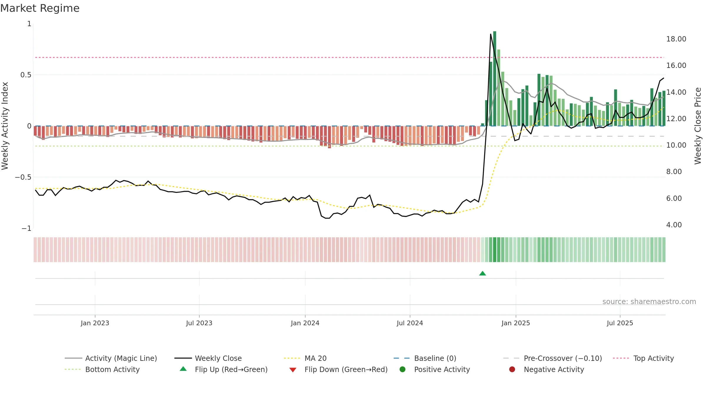The width and height of the screenshot is (706, 397).
Task: Toggle the Activity (Magic Line) legend entry
Action: [x=111, y=358]
